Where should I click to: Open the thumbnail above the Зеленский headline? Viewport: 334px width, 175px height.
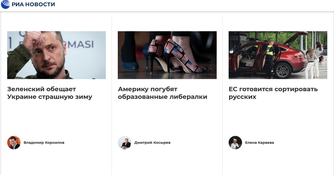[56, 55]
